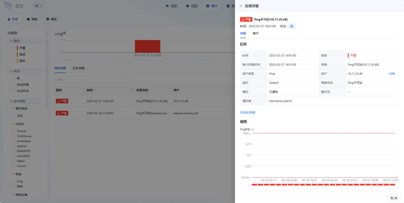
Task: Click the red bar in 分布图 chart
Action: (148, 46)
